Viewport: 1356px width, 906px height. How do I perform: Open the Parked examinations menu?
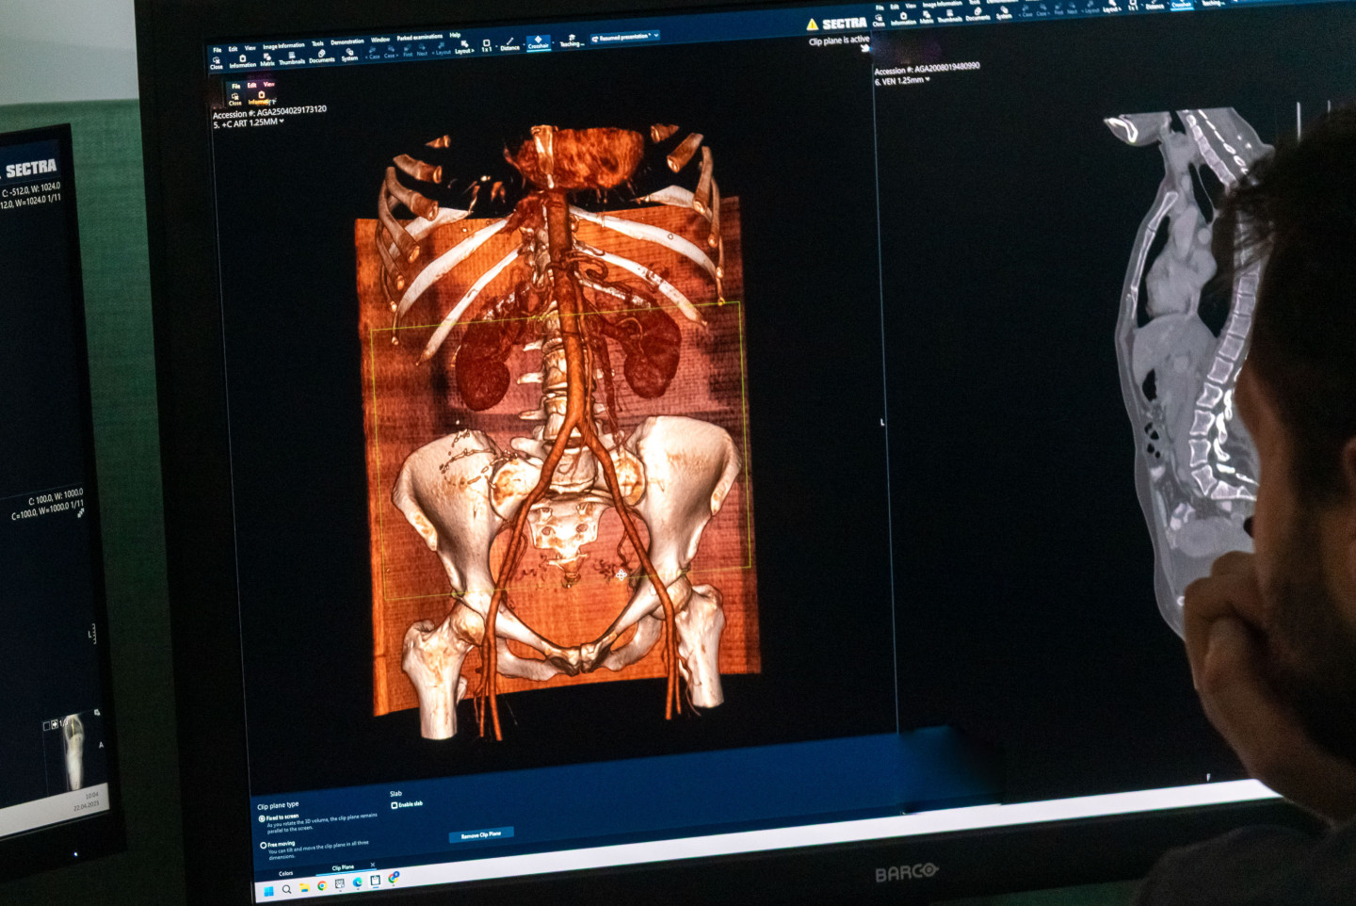click(x=419, y=38)
